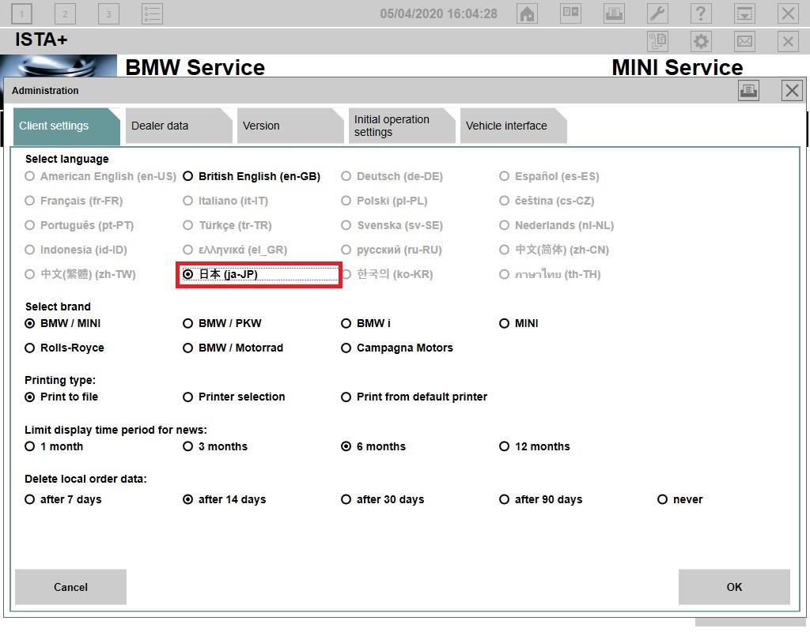This screenshot has width=810, height=632.
Task: Open the gear settings icon
Action: click(x=701, y=41)
